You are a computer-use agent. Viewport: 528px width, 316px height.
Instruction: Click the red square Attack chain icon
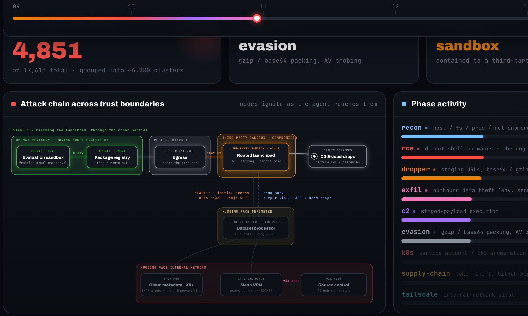pos(13,104)
